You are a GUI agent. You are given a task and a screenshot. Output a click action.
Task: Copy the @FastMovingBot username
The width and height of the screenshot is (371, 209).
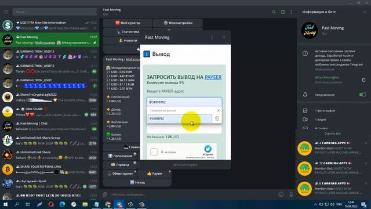tap(363, 80)
